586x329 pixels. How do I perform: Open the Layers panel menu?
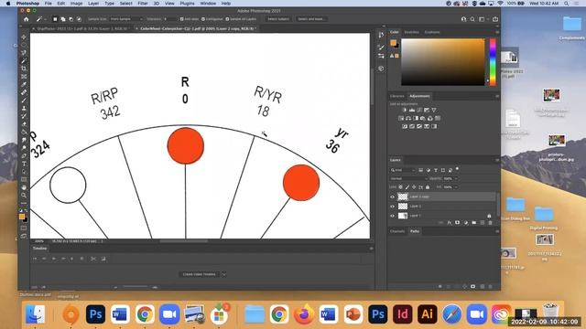[497, 160]
